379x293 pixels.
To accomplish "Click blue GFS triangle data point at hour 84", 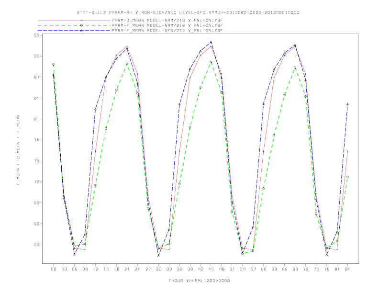I will pos(347,104).
